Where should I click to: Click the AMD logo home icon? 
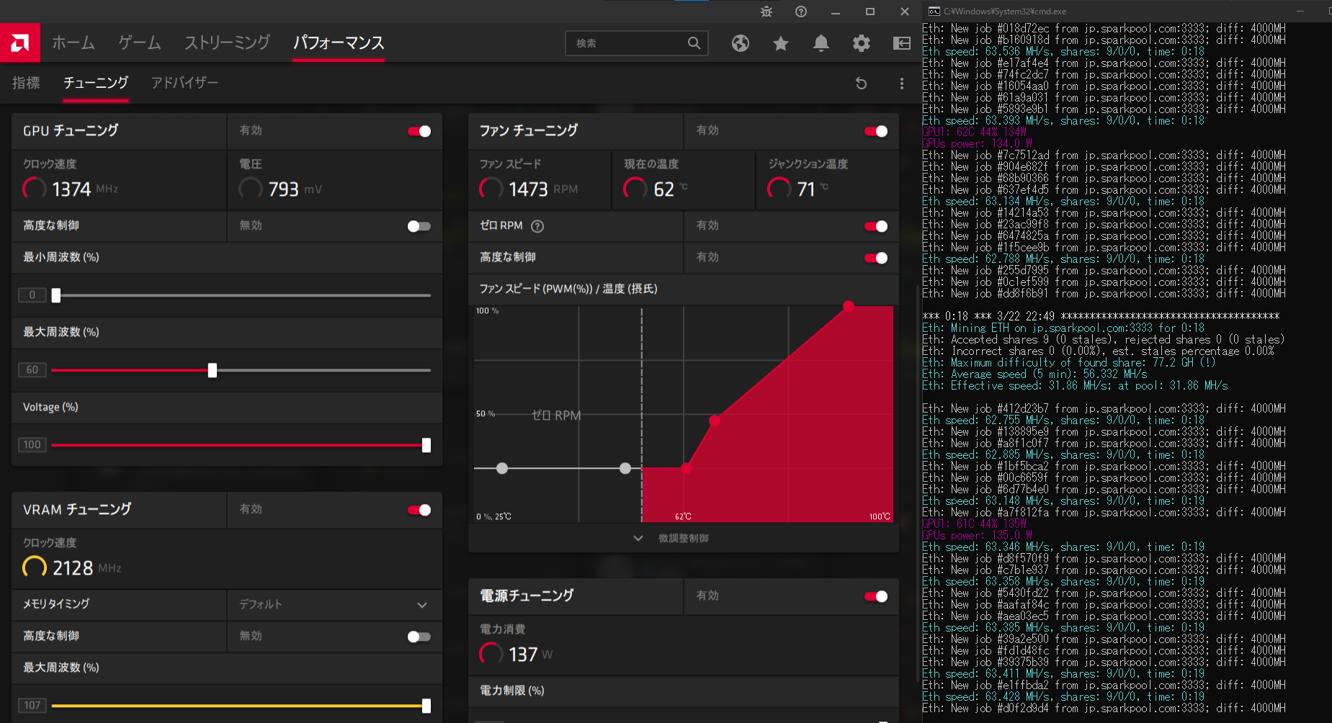(x=20, y=43)
